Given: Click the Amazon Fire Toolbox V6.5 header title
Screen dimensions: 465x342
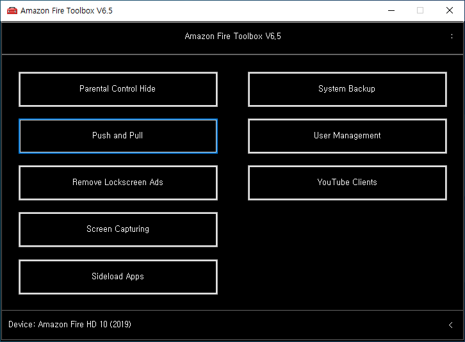Looking at the screenshot, I should click(232, 37).
